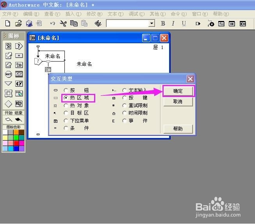This screenshot has height=224, width=255.
Task: Select the Erase icon in palette
Action: coord(8,65)
